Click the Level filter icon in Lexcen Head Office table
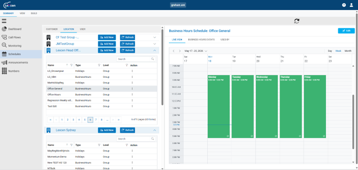This screenshot has height=170, width=358. (127, 65)
